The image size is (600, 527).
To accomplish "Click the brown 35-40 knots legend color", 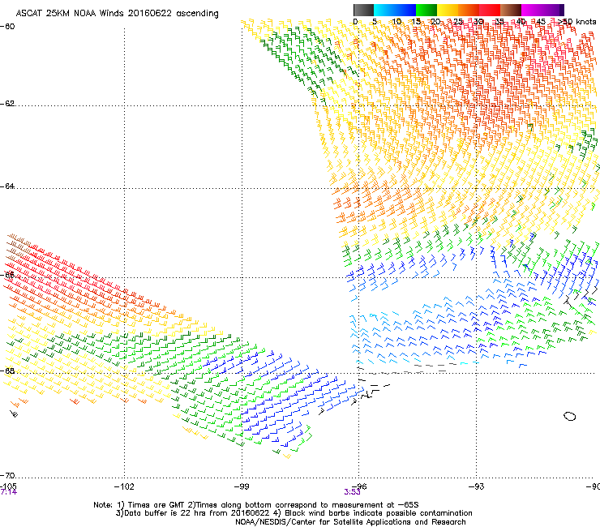I will click(511, 10).
